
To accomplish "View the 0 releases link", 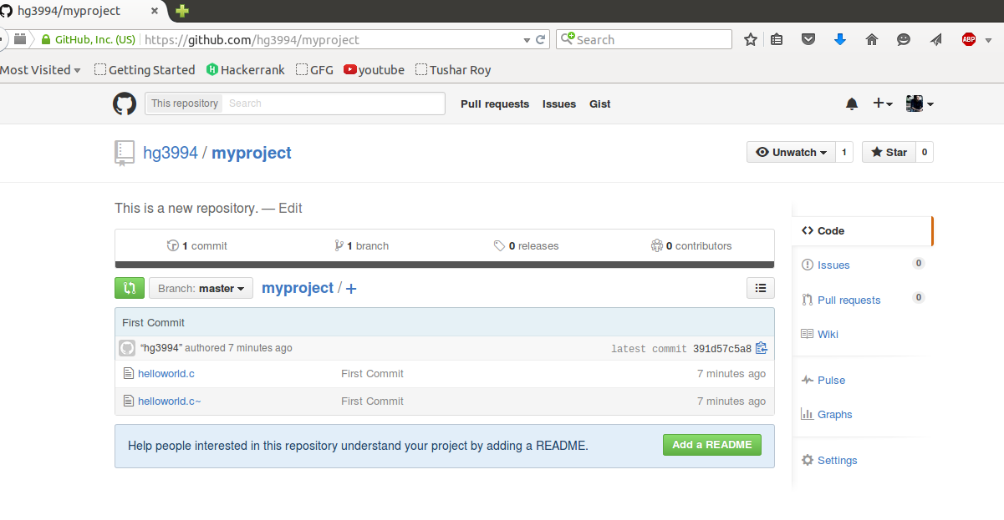I will tap(526, 245).
